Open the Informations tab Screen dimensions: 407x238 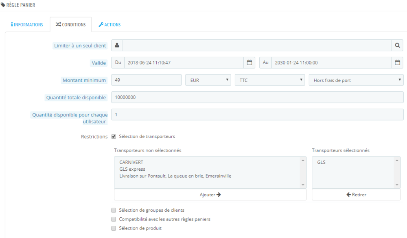click(x=27, y=25)
